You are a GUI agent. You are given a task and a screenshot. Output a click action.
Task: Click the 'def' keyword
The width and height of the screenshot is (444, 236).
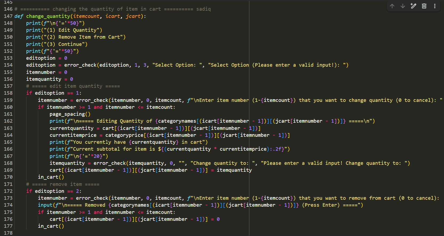coord(19,16)
